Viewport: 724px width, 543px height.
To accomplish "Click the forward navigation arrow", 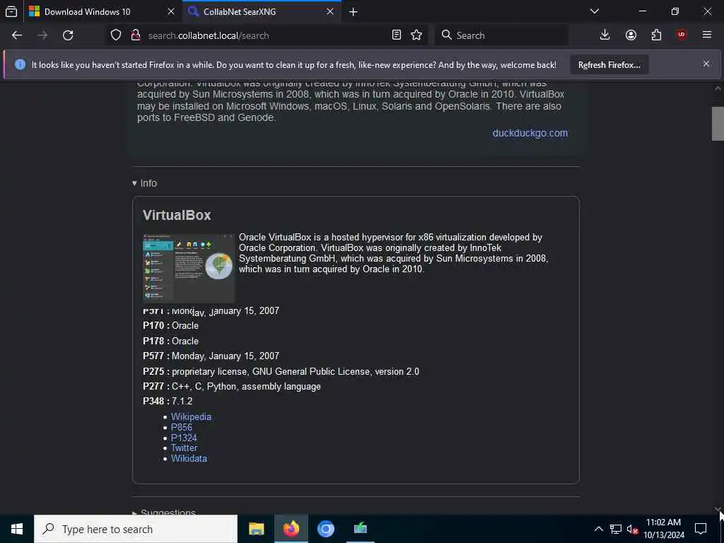I will click(x=42, y=35).
